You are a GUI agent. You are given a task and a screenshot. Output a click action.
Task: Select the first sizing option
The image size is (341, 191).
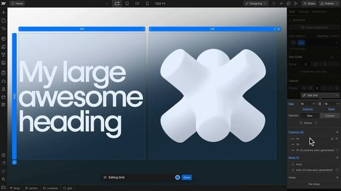(306, 64)
